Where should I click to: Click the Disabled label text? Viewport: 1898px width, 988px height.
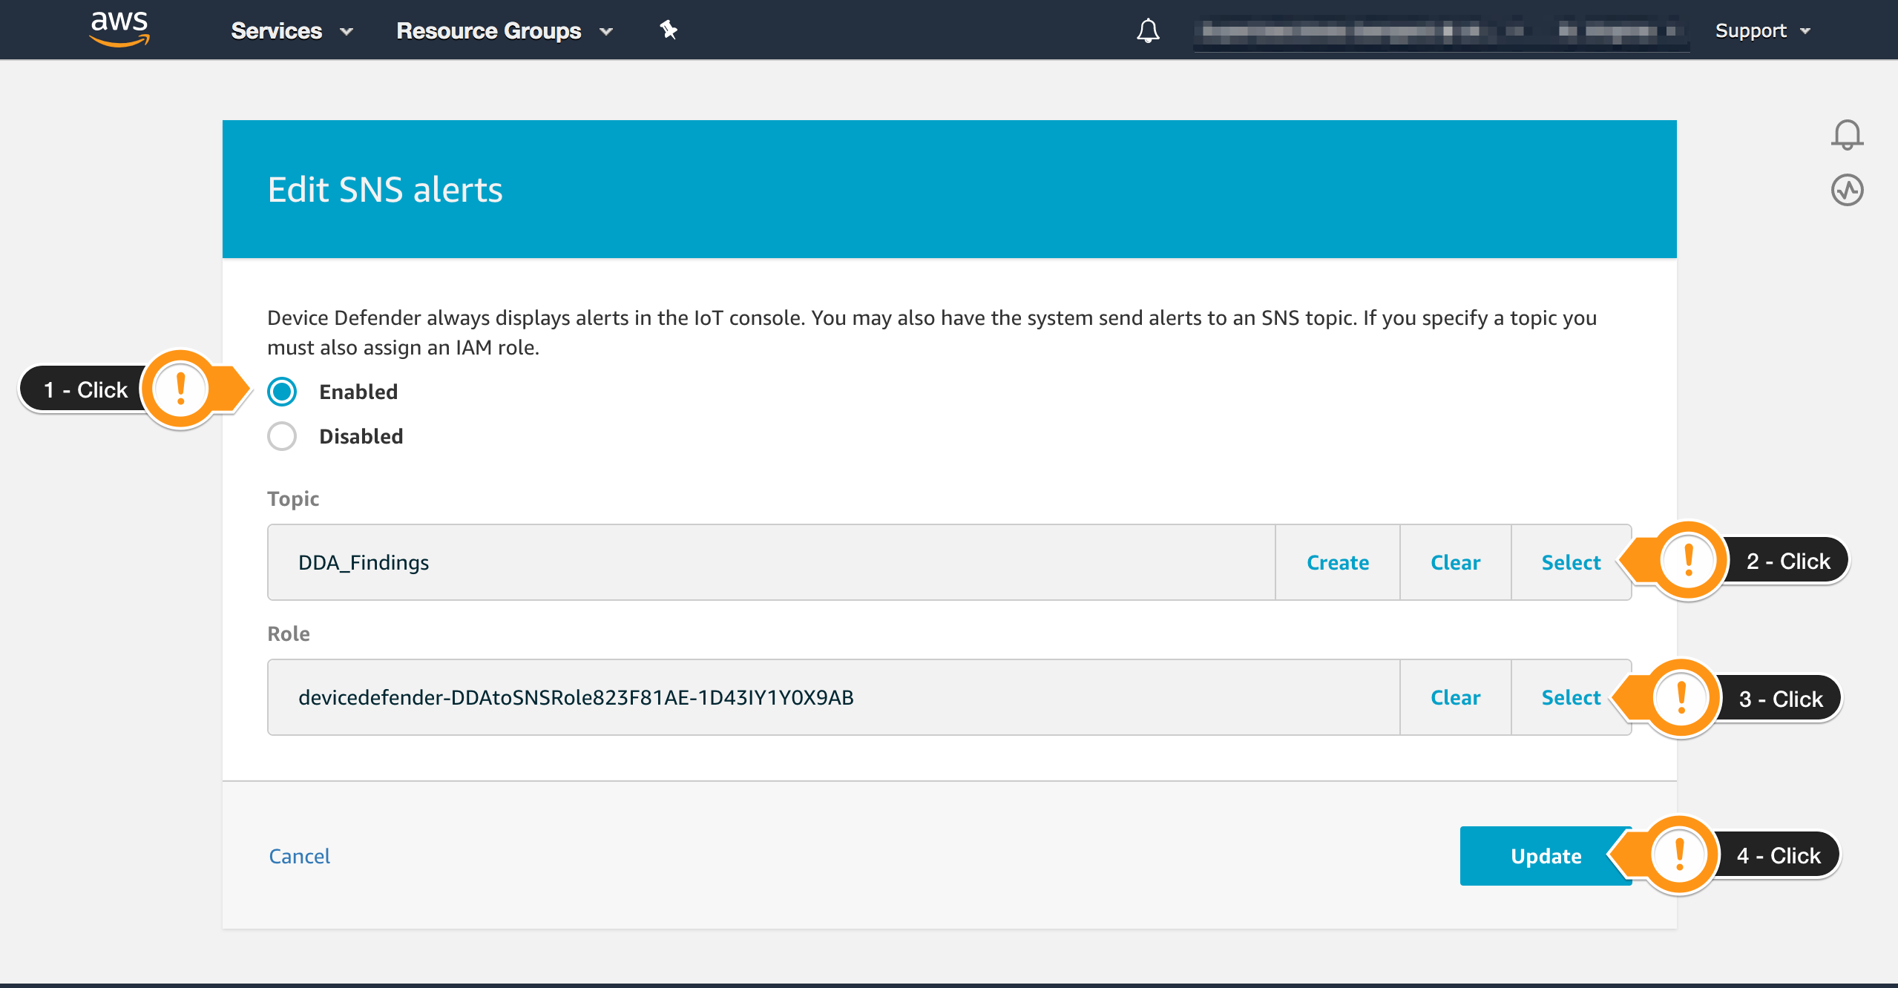[361, 436]
